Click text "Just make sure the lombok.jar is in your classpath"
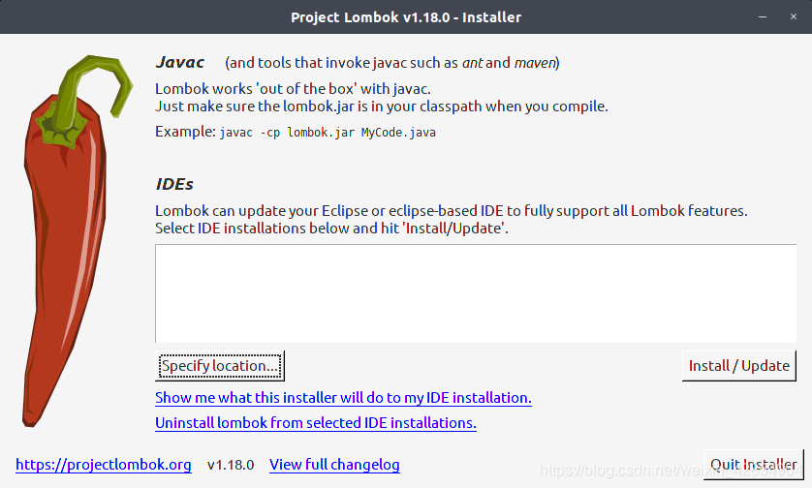Viewport: 812px width, 488px height. 319,107
